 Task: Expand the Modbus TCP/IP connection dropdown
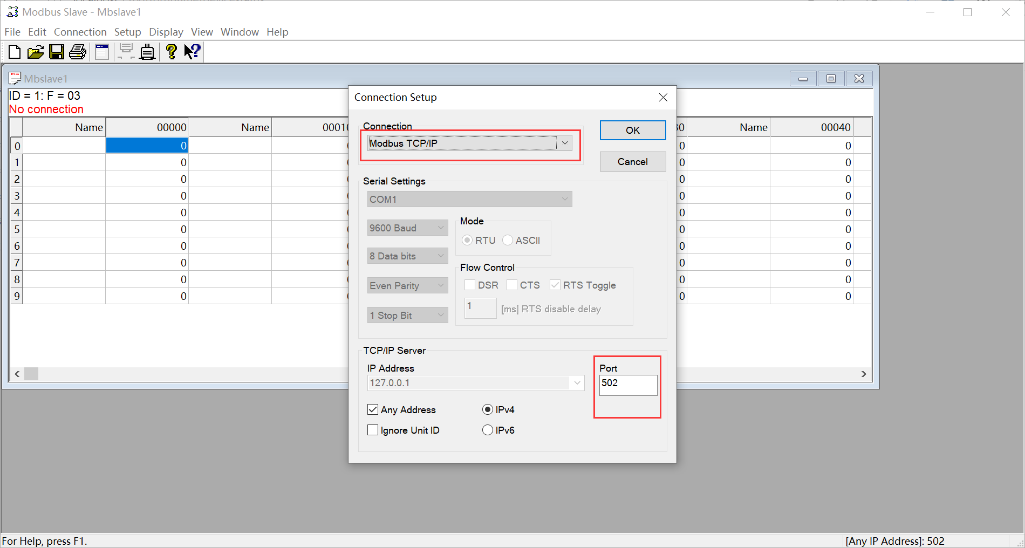click(x=565, y=143)
